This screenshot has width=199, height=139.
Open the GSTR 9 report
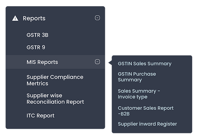[x=36, y=47]
